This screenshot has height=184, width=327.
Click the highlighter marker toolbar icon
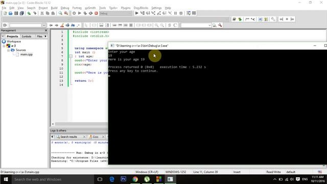click(62, 25)
